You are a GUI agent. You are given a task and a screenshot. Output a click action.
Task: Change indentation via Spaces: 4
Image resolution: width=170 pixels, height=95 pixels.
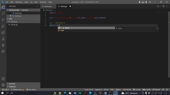click(x=99, y=90)
